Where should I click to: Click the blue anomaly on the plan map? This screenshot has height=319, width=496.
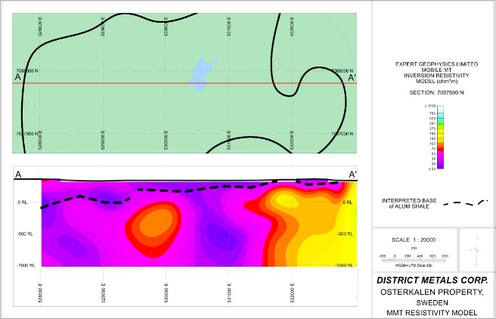200,72
